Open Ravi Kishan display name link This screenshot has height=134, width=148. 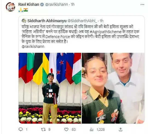pyautogui.click(x=29, y=4)
